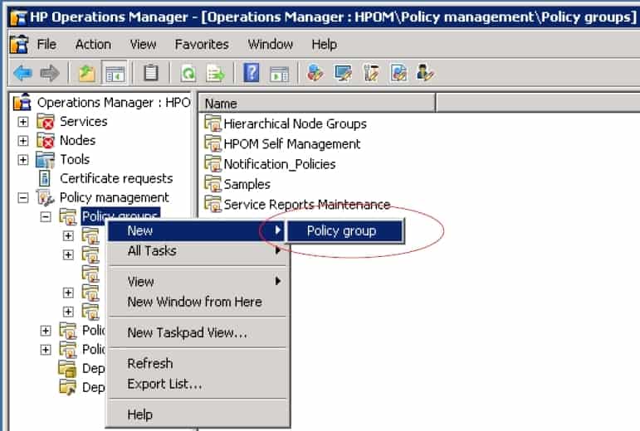Click the Certificate requests icon
Viewport: 640px width, 431px height.
pos(45,178)
